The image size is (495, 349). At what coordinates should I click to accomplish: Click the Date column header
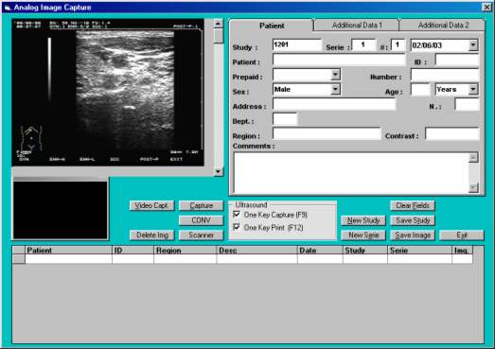320,251
